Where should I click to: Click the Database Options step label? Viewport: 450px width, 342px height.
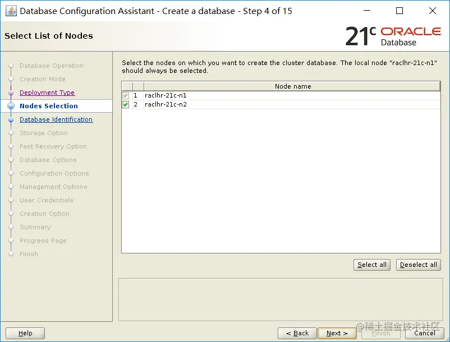pos(48,160)
